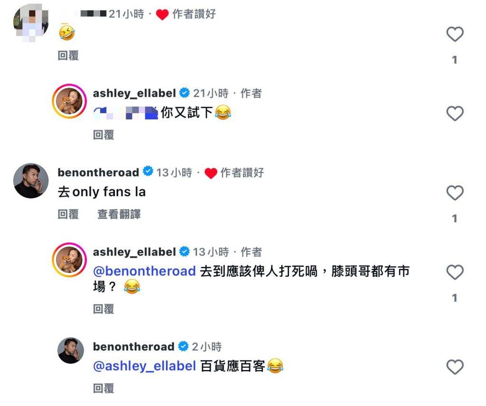Image resolution: width=486 pixels, height=406 pixels.
Task: Open benontheroad's avatar beside 'only fans la'
Action: point(31,180)
